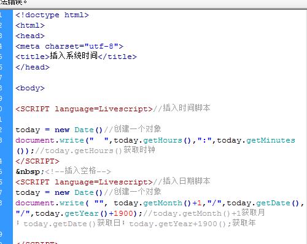Click the document.write line containing getMonth
The width and height of the screenshot is (307, 244).
pos(160,203)
